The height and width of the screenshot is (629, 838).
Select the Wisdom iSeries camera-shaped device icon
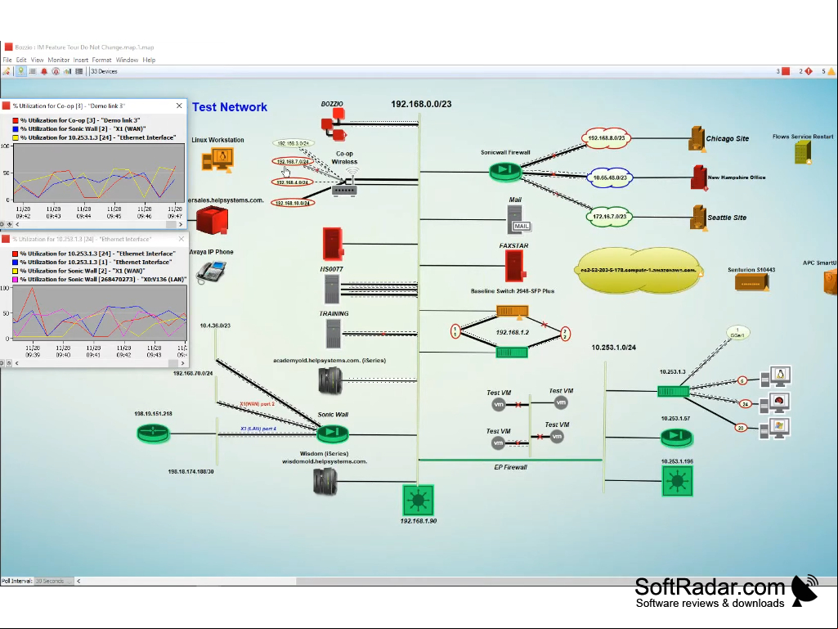(x=325, y=482)
